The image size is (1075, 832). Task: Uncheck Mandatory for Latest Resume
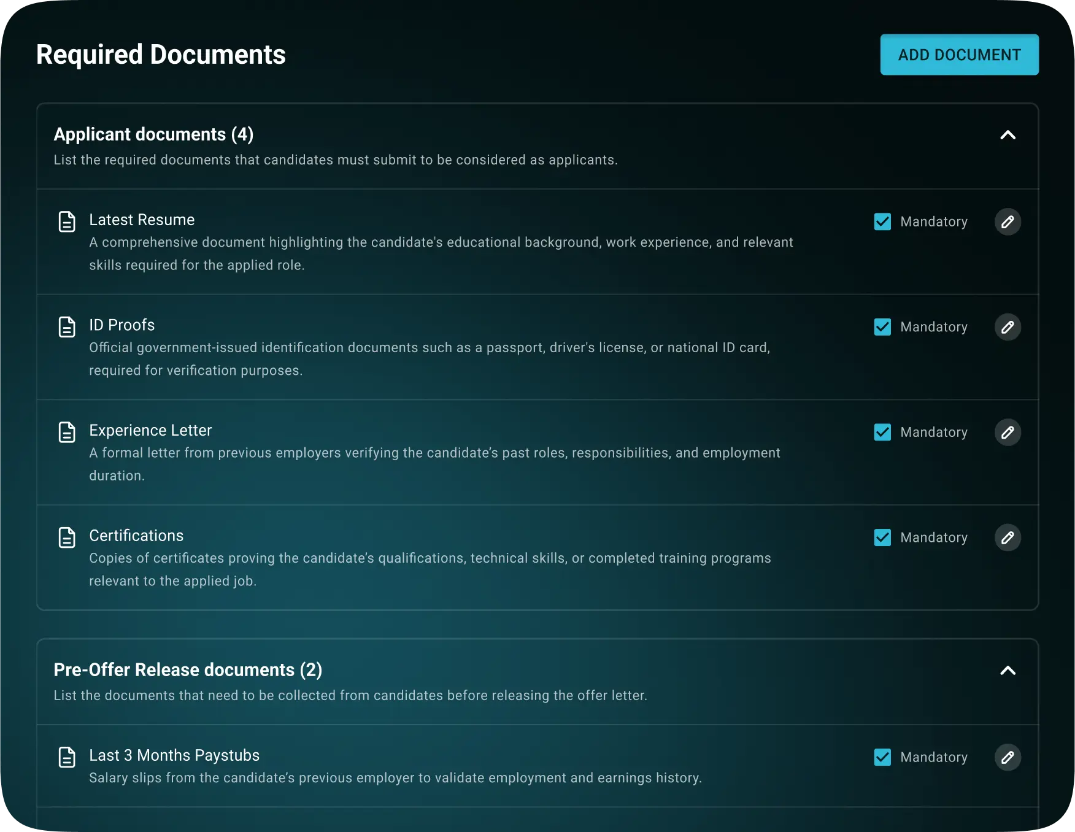click(x=883, y=221)
